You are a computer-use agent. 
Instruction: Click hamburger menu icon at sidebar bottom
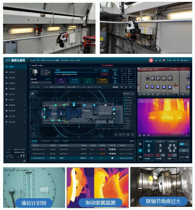click(24, 161)
